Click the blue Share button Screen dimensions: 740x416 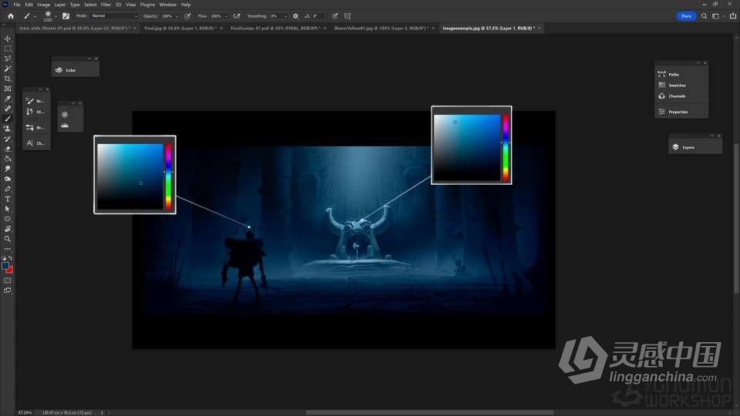tap(686, 16)
